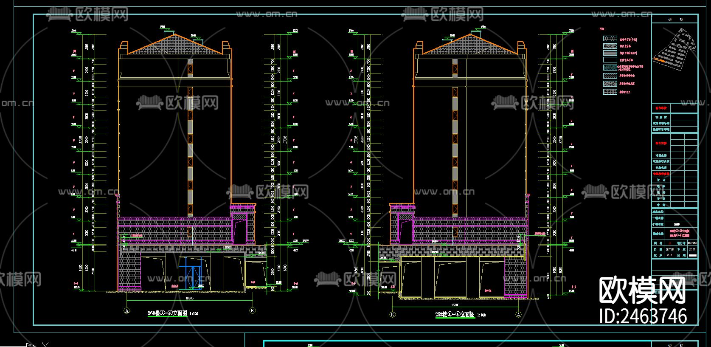This screenshot has height=347, width=711.
Task: Click the 版本 label cell
Action: pos(658,256)
